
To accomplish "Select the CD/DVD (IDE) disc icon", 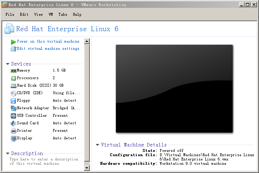I will (13, 93).
